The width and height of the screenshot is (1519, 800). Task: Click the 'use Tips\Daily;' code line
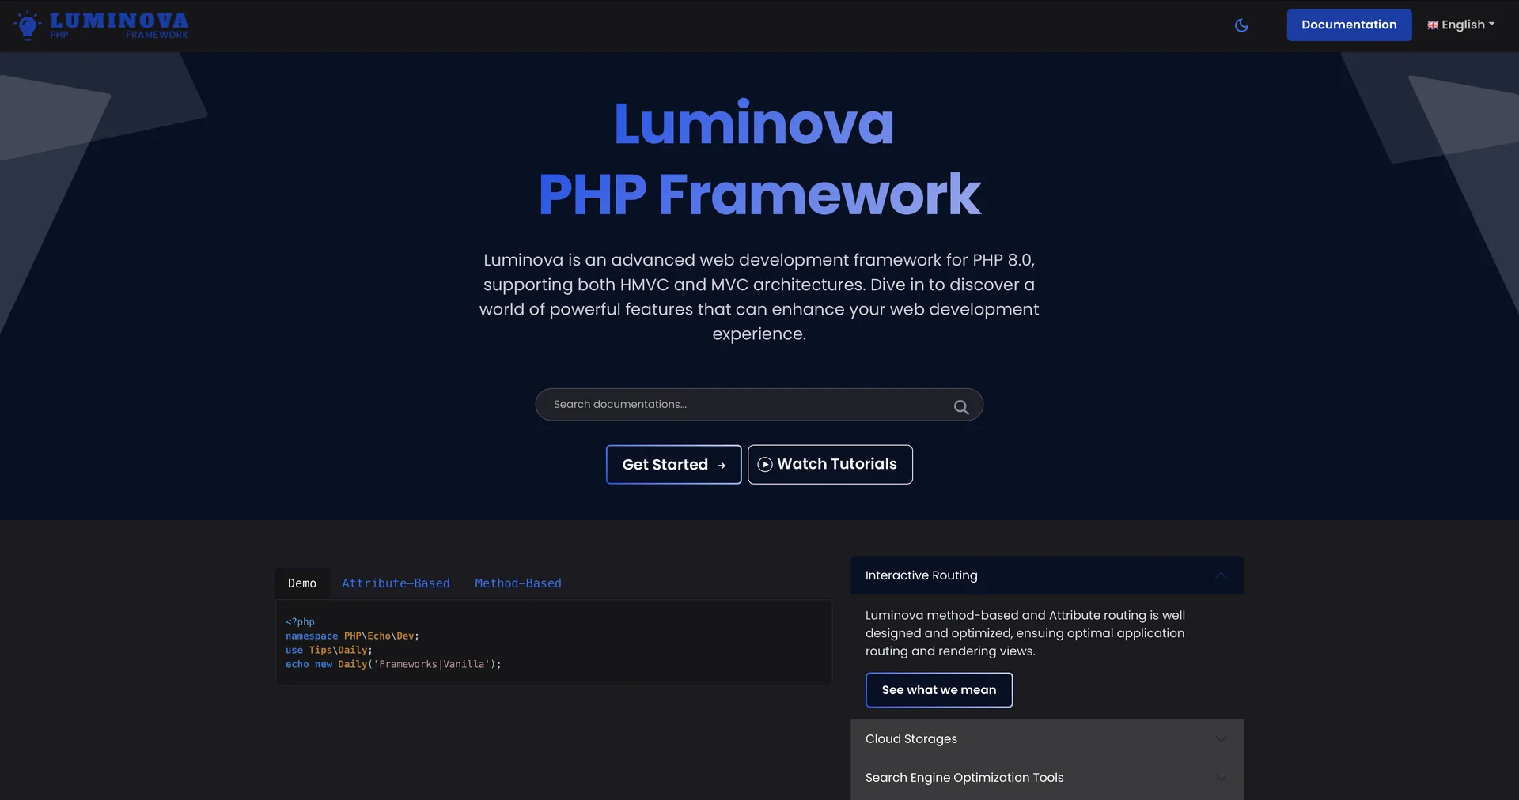click(328, 650)
